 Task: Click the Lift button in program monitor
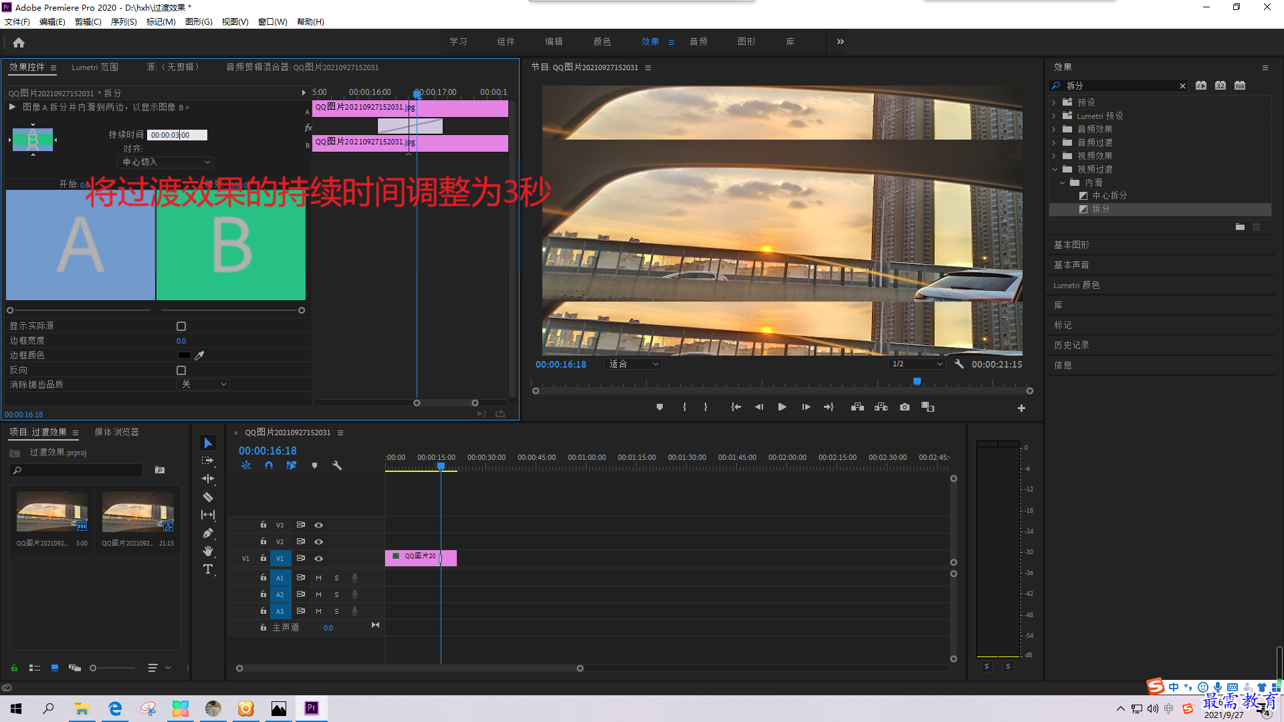857,407
